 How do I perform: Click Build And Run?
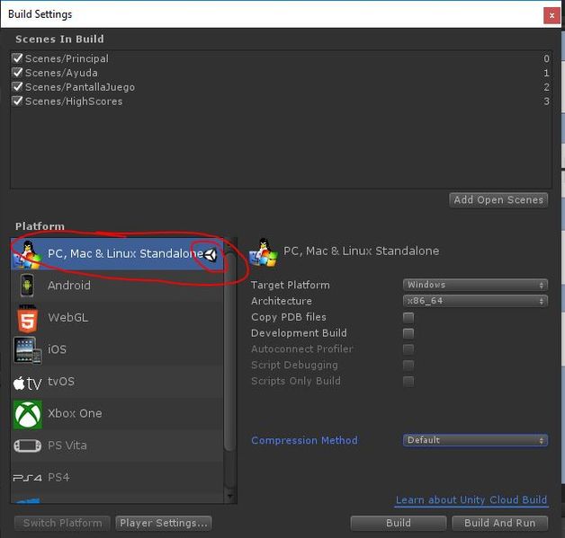click(500, 523)
